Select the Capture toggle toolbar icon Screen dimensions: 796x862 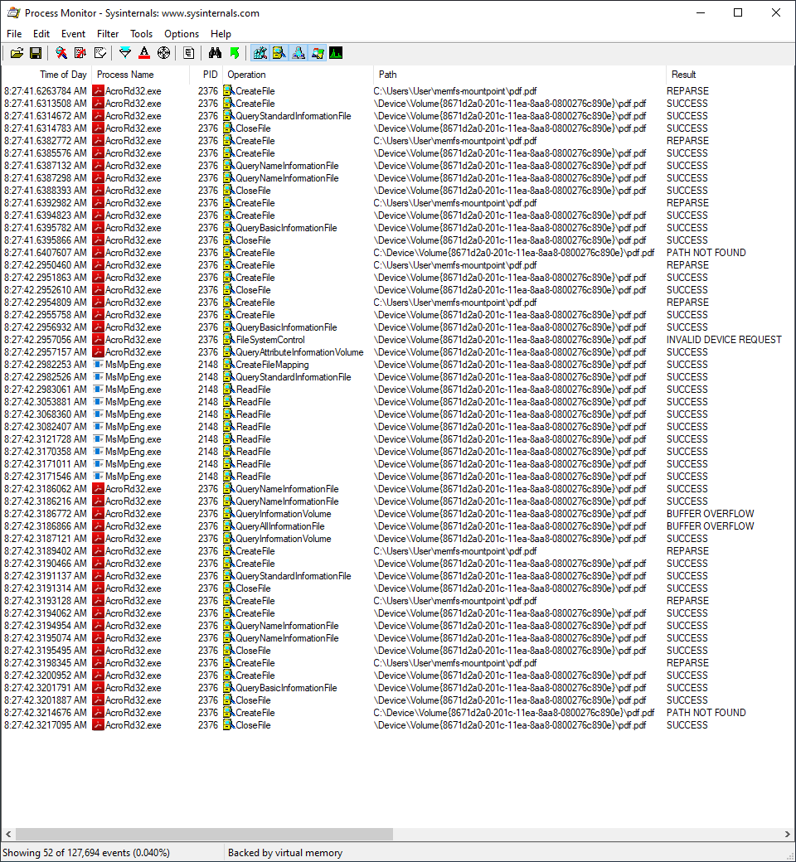pyautogui.click(x=60, y=52)
